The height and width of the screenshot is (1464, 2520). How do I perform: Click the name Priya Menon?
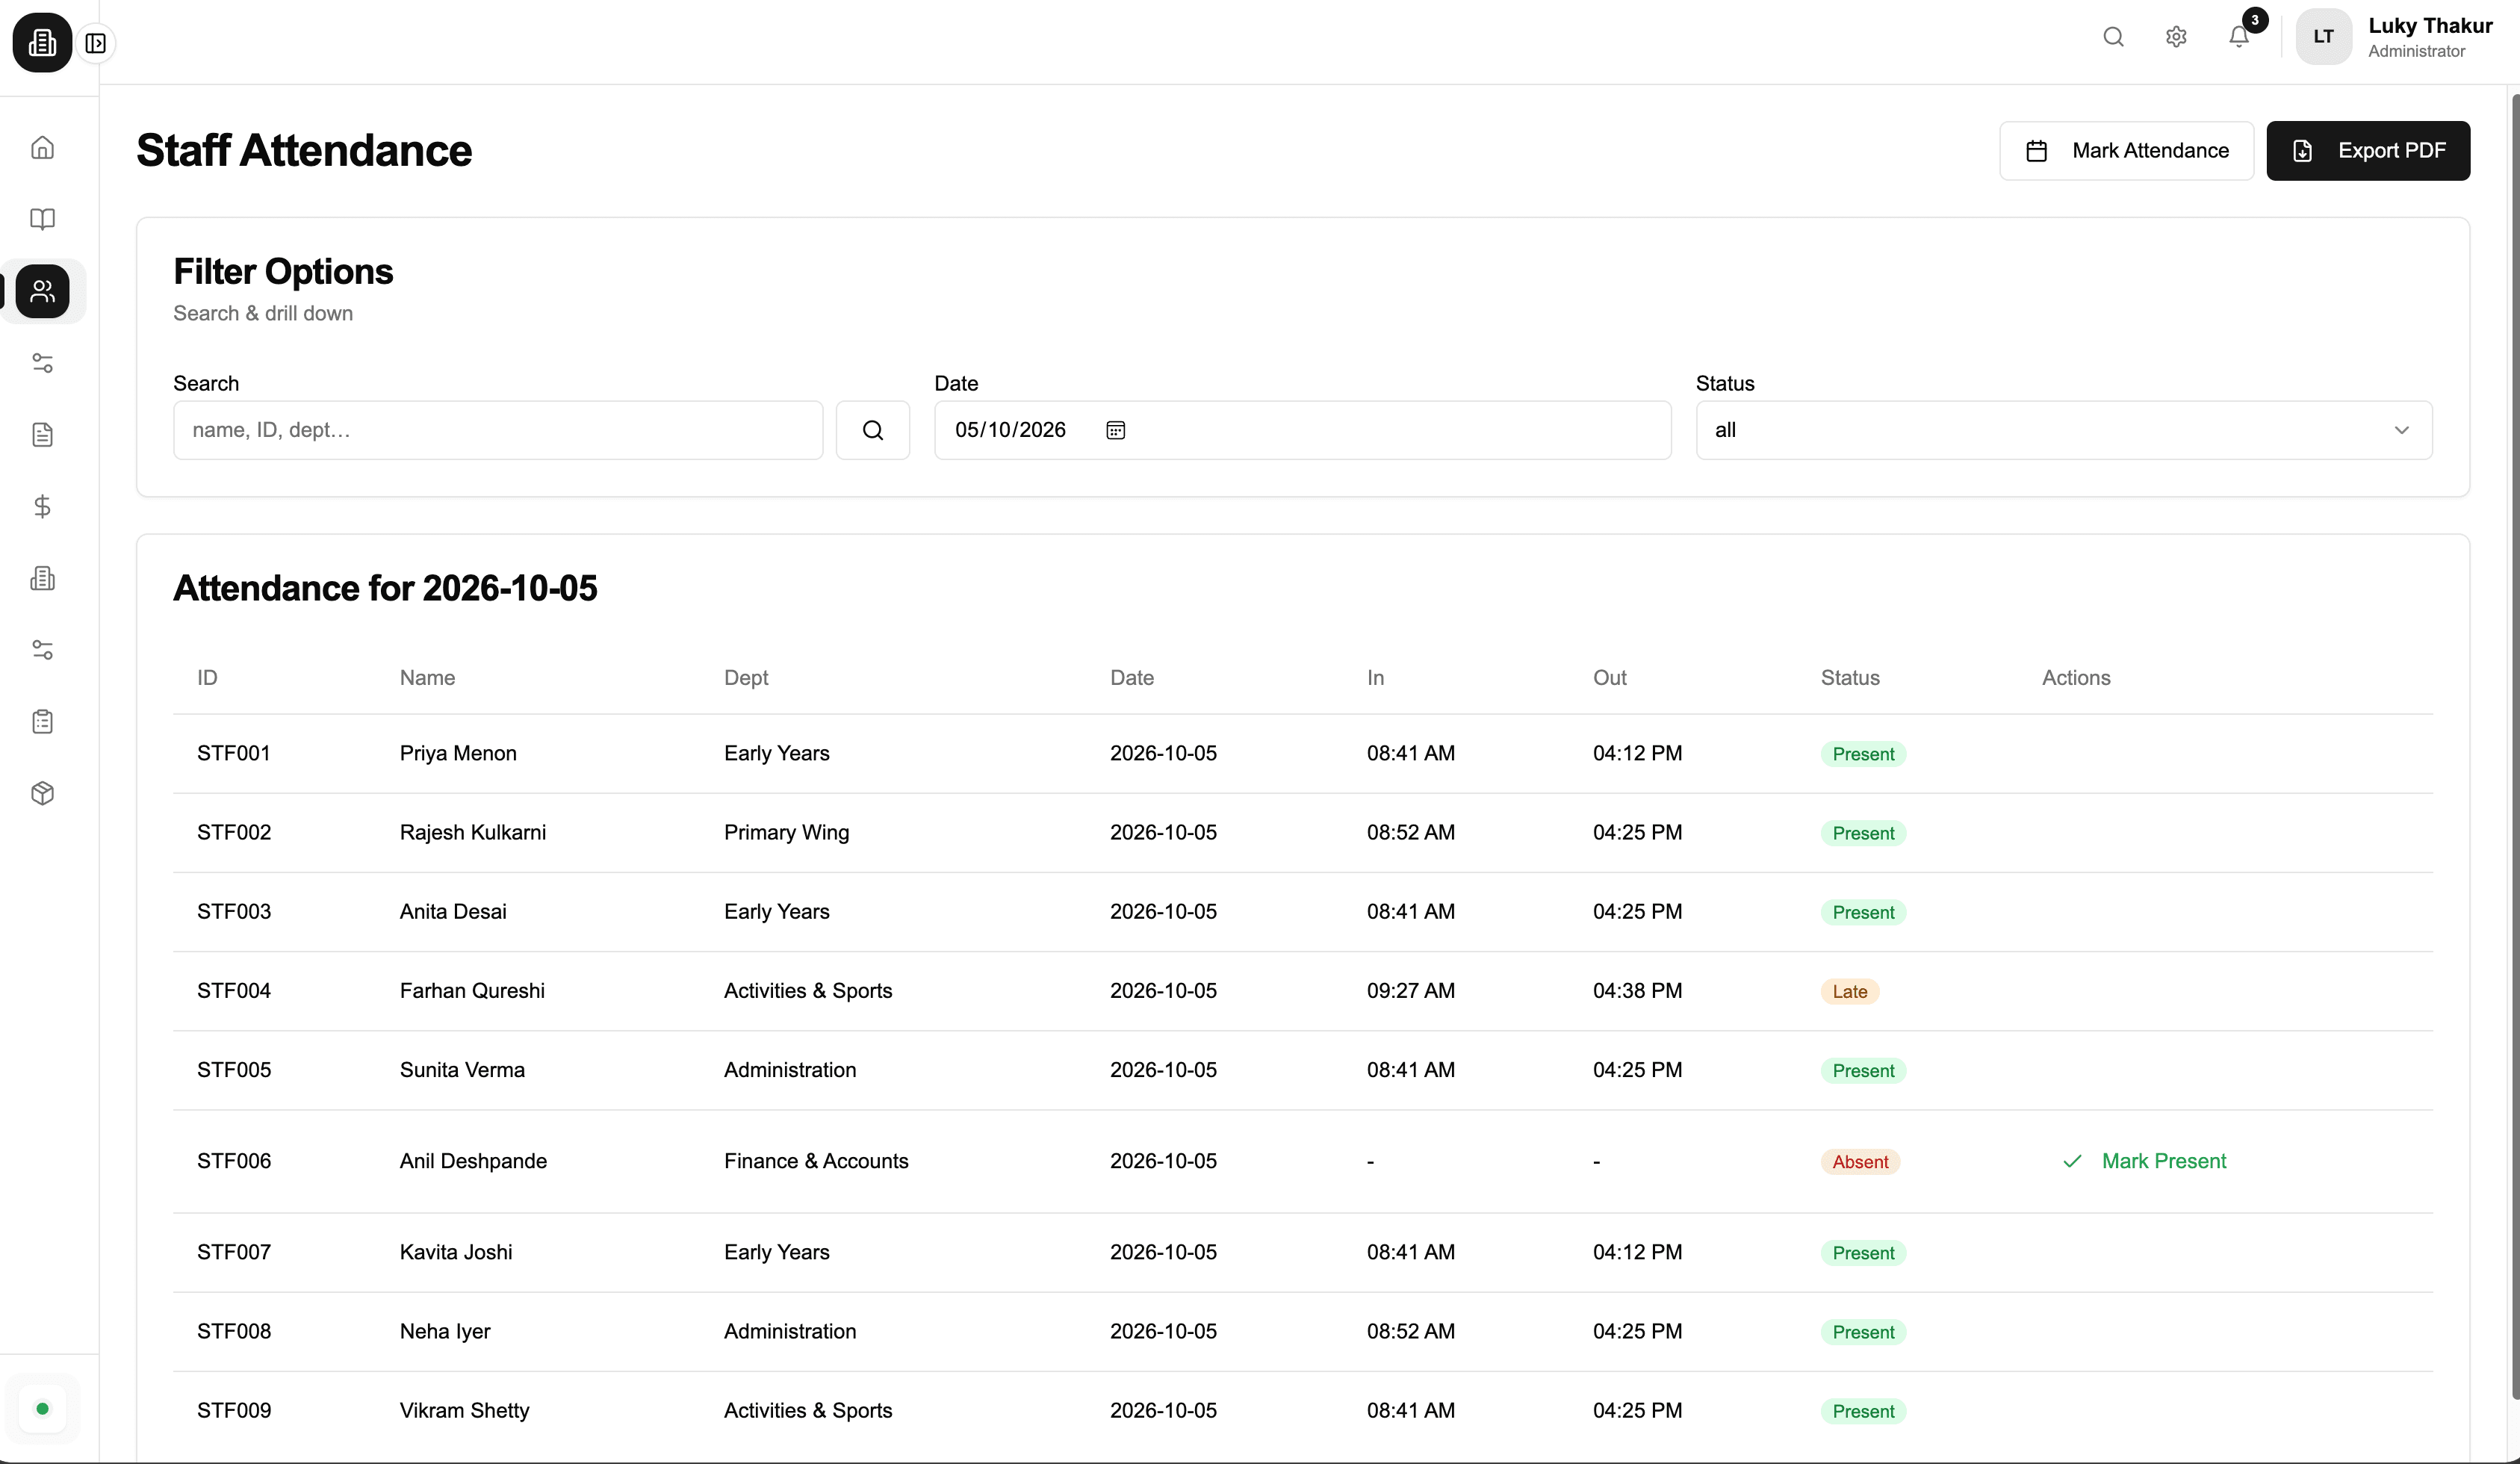pyautogui.click(x=458, y=753)
